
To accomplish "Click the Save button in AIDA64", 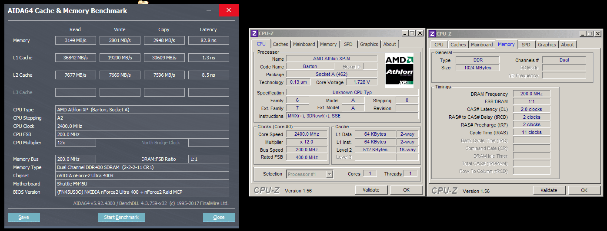I will click(x=24, y=217).
